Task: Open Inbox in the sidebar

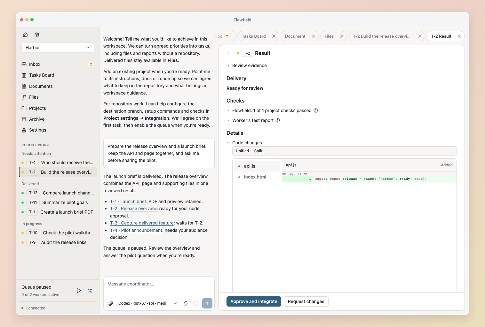Action: pyautogui.click(x=58, y=64)
